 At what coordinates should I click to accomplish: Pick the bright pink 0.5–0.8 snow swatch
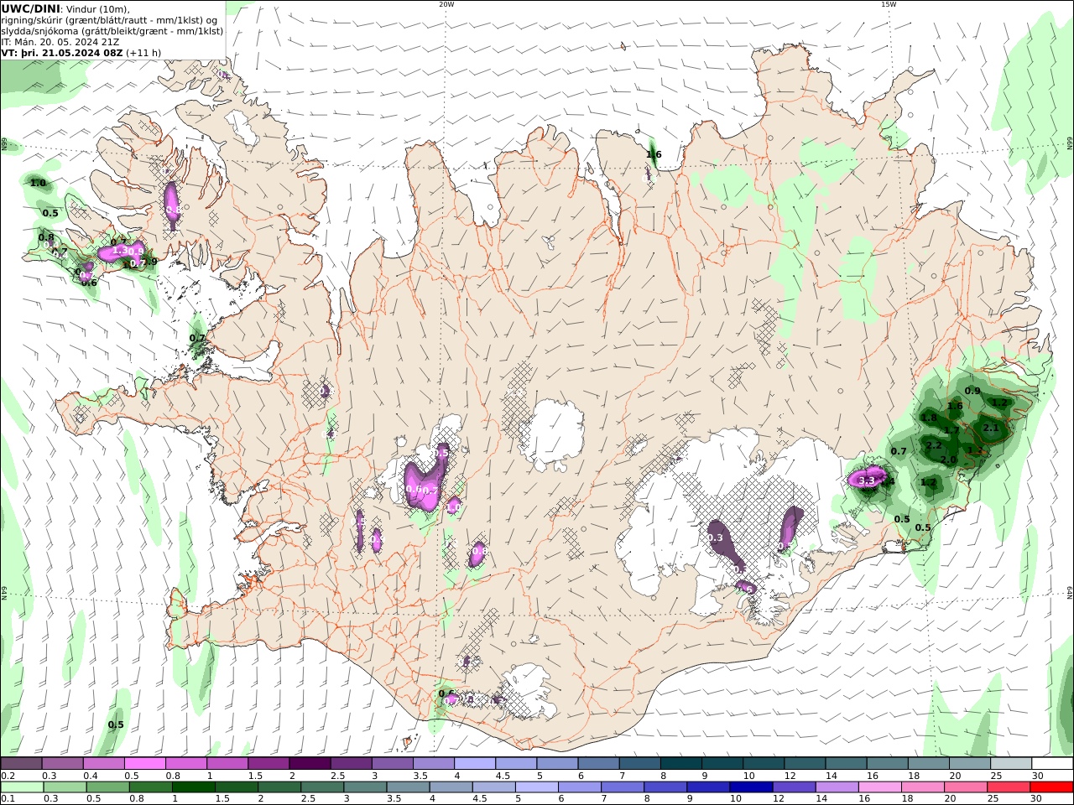pyautogui.click(x=144, y=764)
